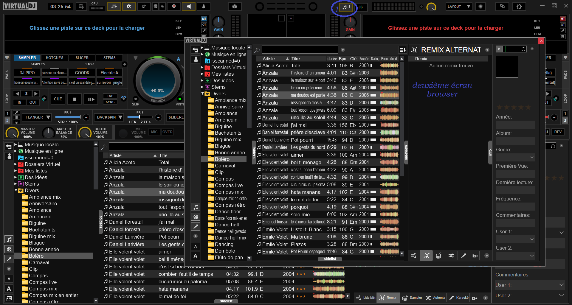Select the STEMS pad tab
Image resolution: width=572 pixels, height=305 pixels.
click(x=109, y=58)
